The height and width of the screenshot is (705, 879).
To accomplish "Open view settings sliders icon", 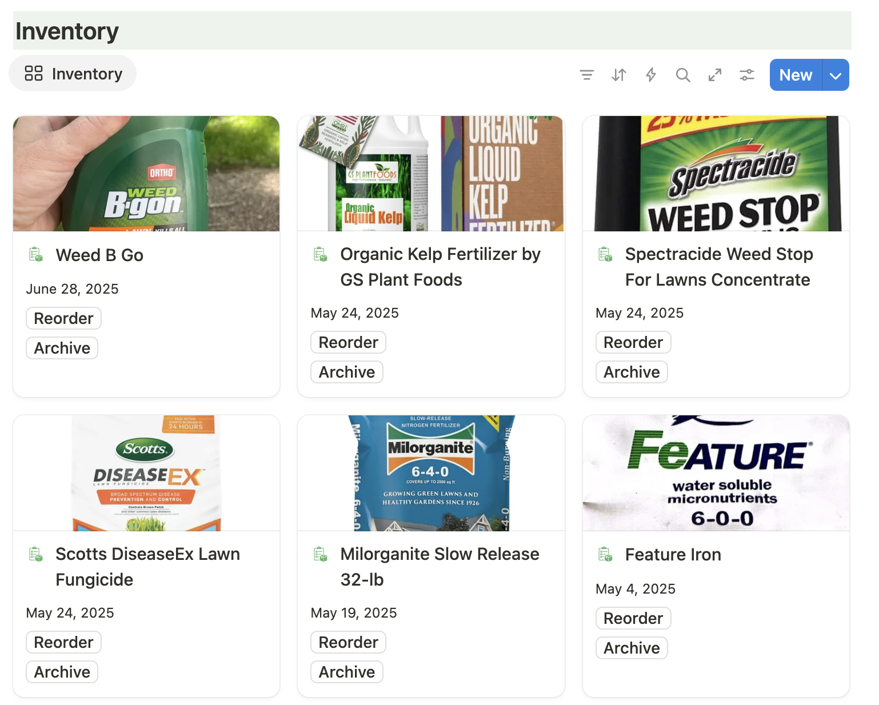I will coord(746,75).
